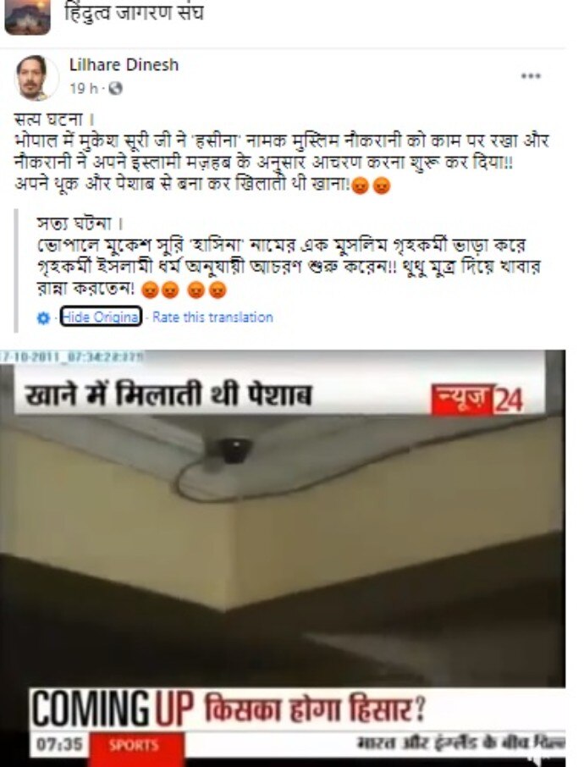Viewport: 584px width, 767px height.
Task: Click the original Hindi post text
Action: 282,152
